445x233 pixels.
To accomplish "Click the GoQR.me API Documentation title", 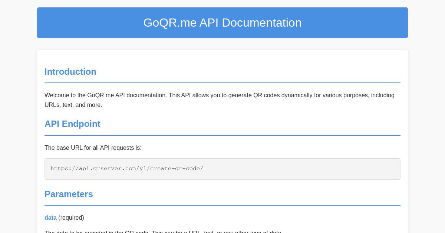I will [x=222, y=23].
